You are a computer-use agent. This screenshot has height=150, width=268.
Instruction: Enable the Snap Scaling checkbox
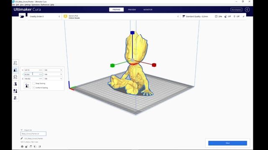pyautogui.click(x=33, y=83)
